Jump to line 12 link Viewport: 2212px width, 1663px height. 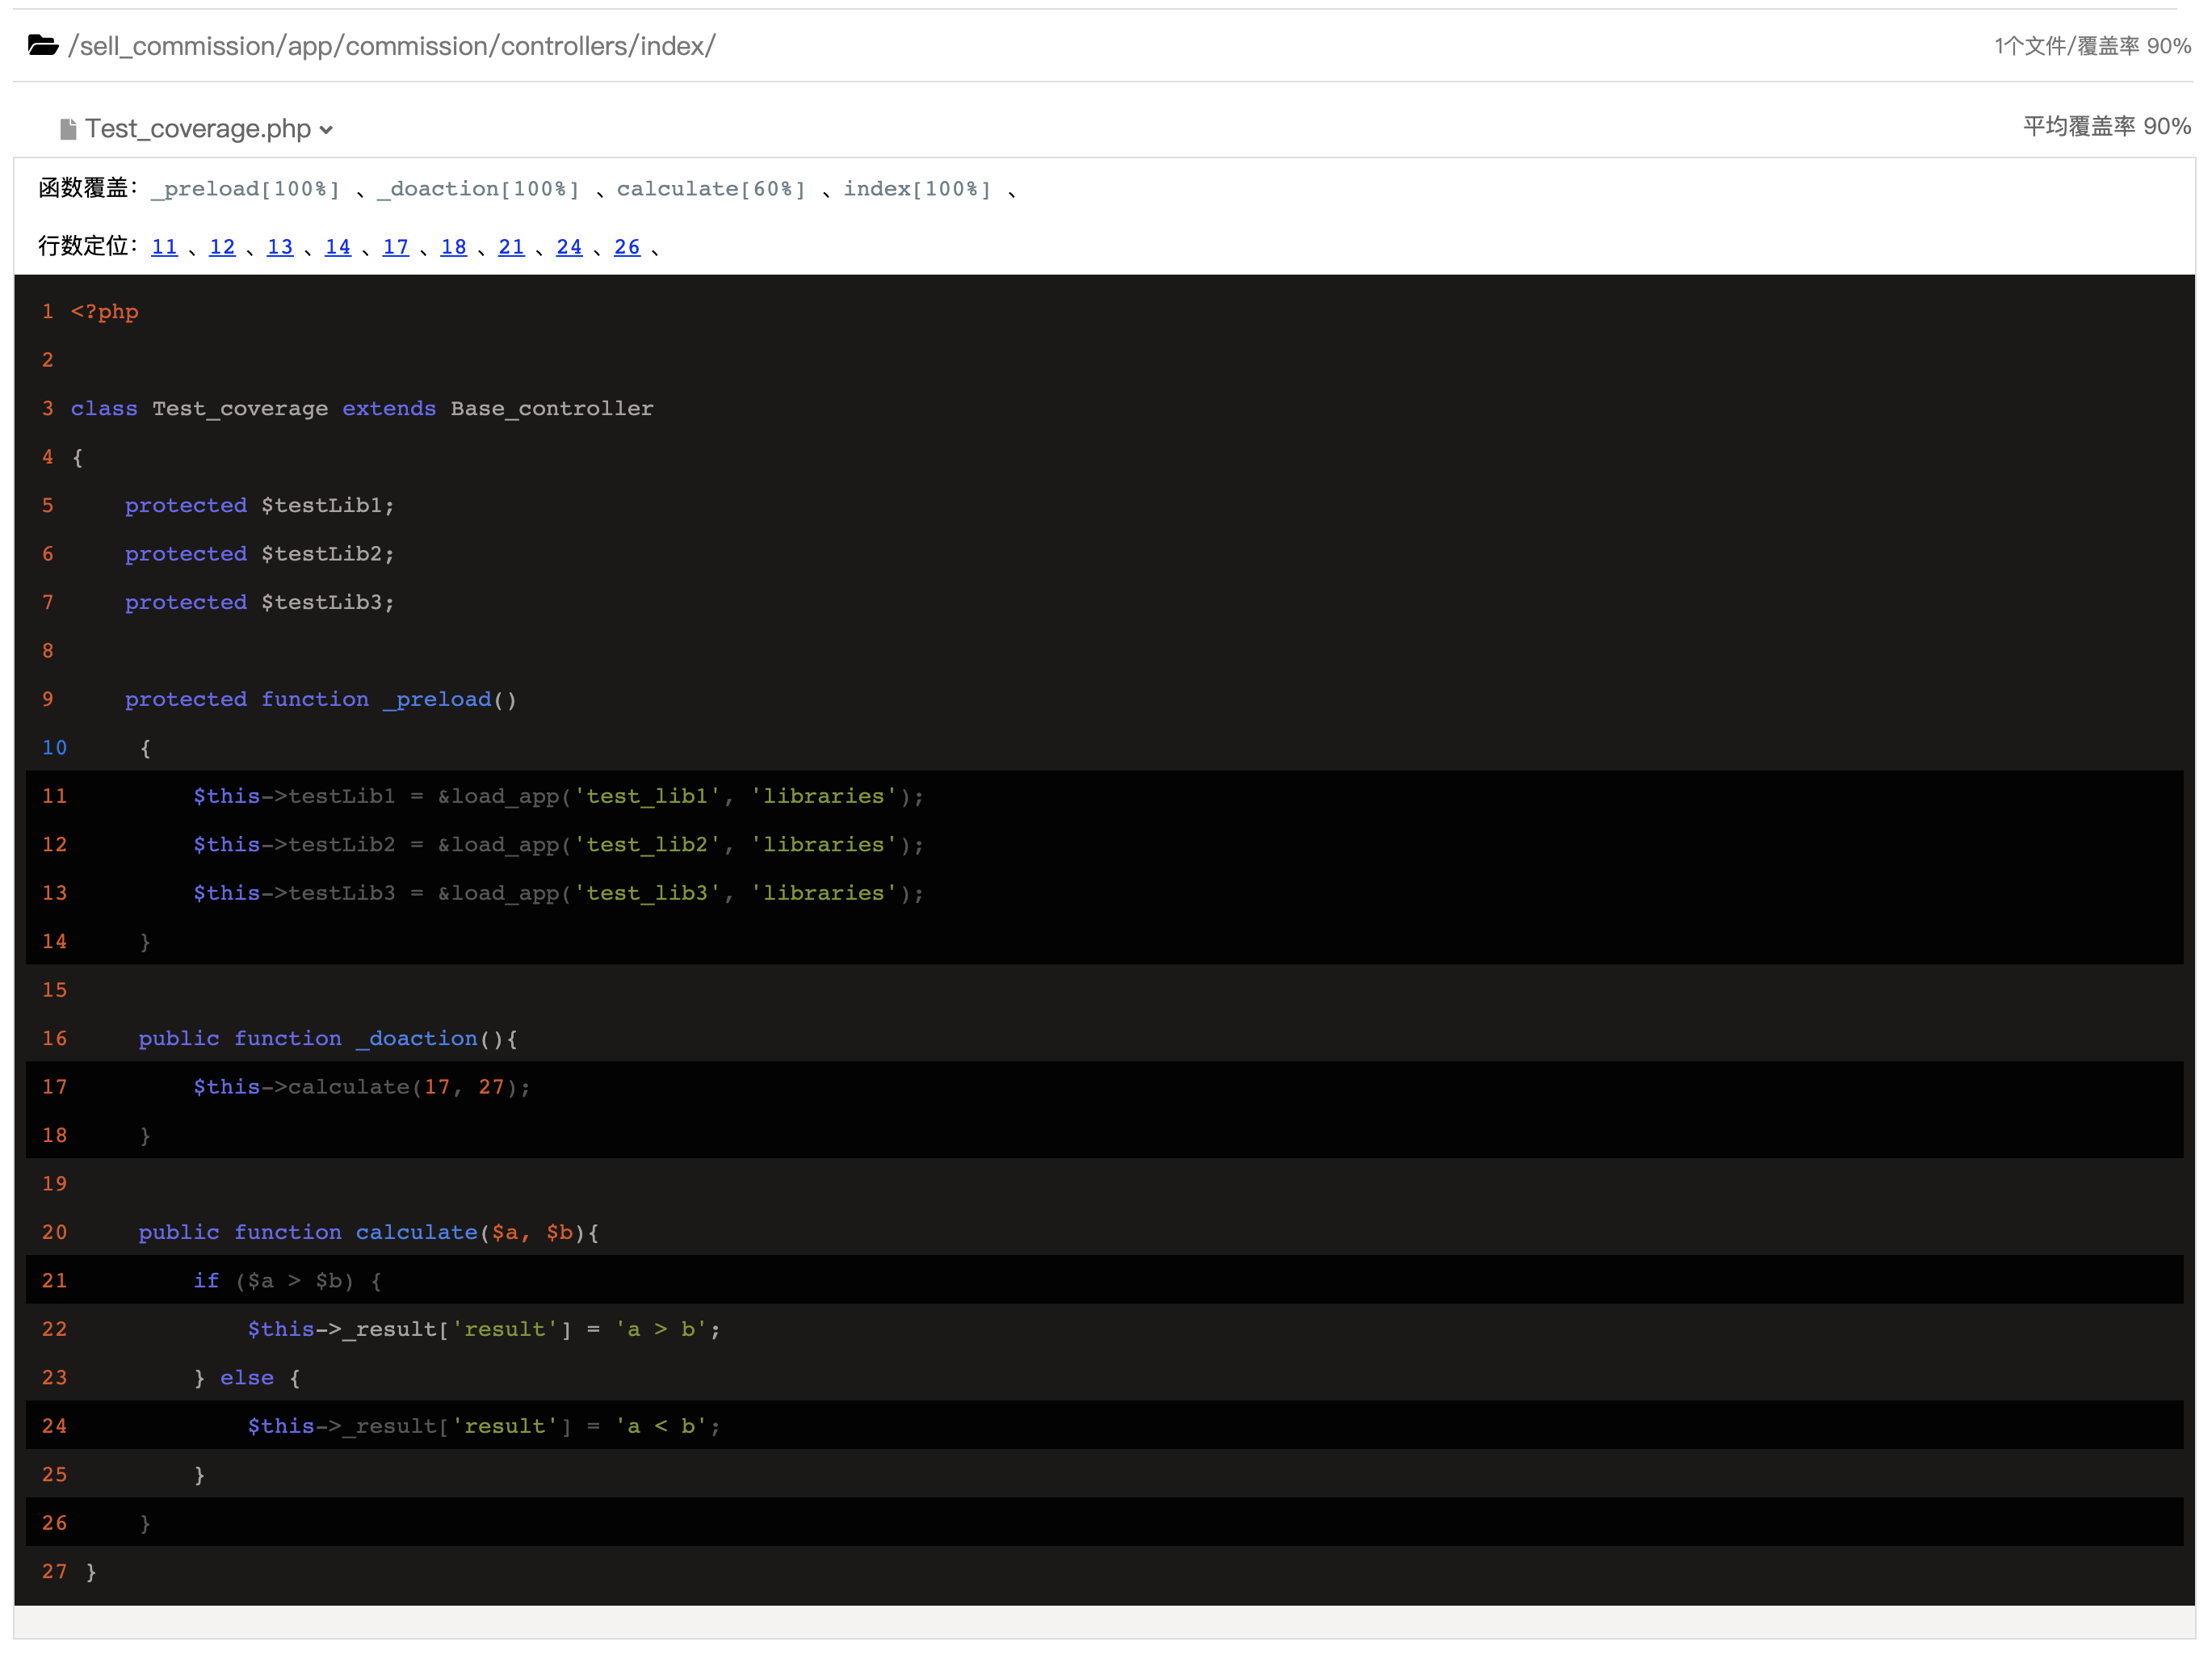[x=222, y=247]
